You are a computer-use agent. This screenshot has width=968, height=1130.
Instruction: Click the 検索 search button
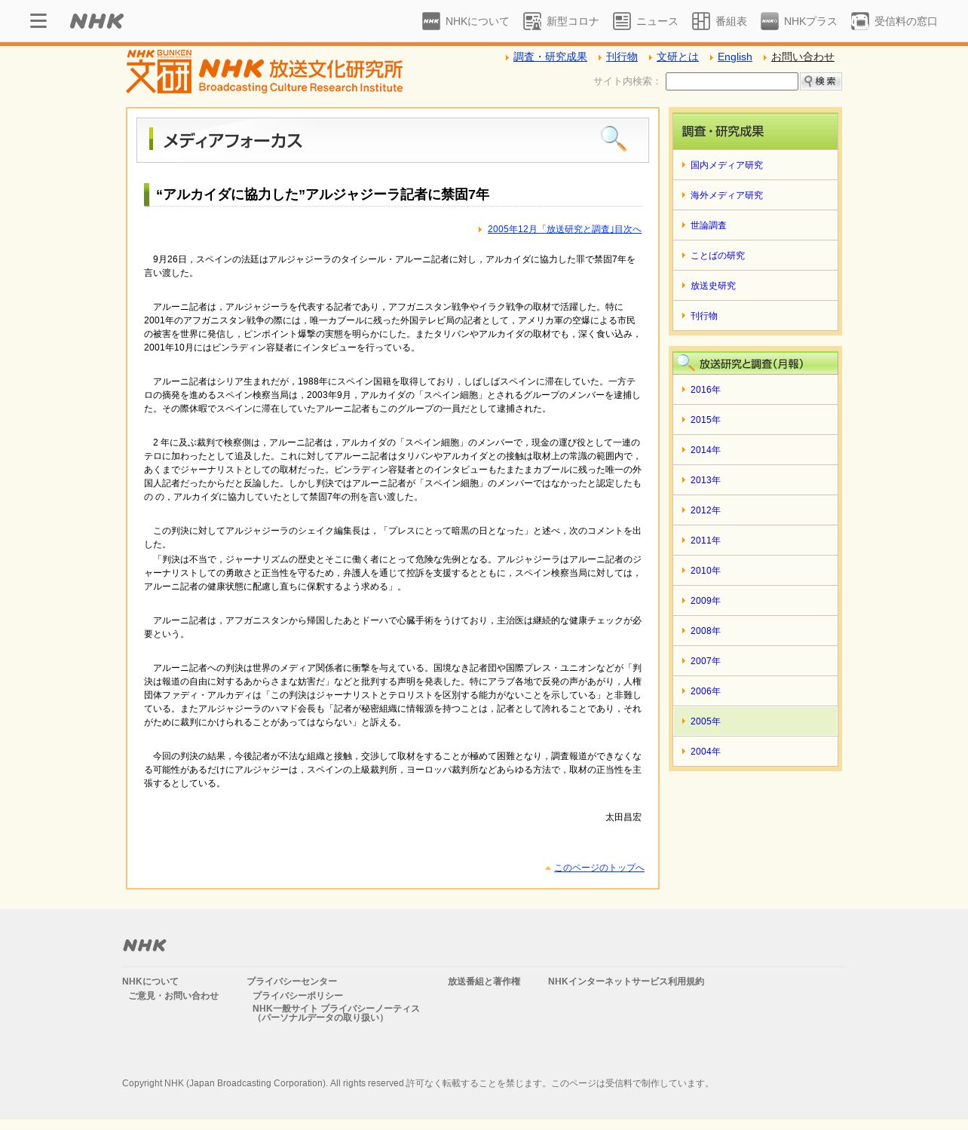click(821, 81)
